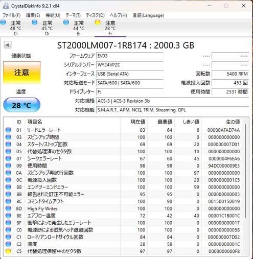Click raw value 00001C1B001C in BE row
Viewport: 253px width, 259px height.
(x=224, y=216)
